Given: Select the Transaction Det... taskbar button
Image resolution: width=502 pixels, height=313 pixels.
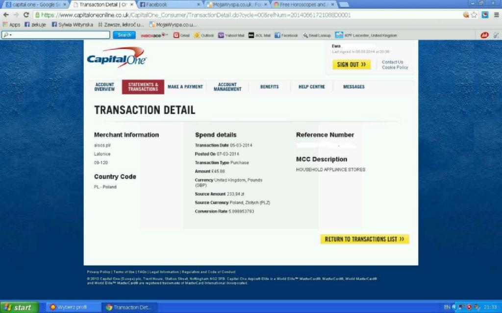Looking at the screenshot, I should [x=129, y=307].
